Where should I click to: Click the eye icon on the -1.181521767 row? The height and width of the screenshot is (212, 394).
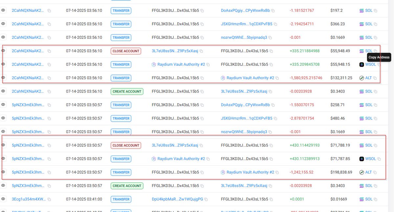[x=3, y=11]
